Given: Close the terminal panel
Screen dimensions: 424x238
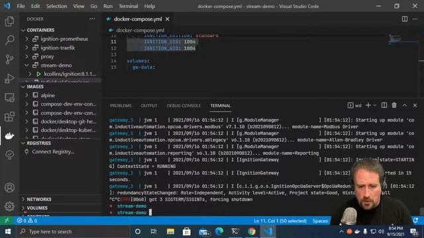Looking at the screenshot, I should (415, 105).
